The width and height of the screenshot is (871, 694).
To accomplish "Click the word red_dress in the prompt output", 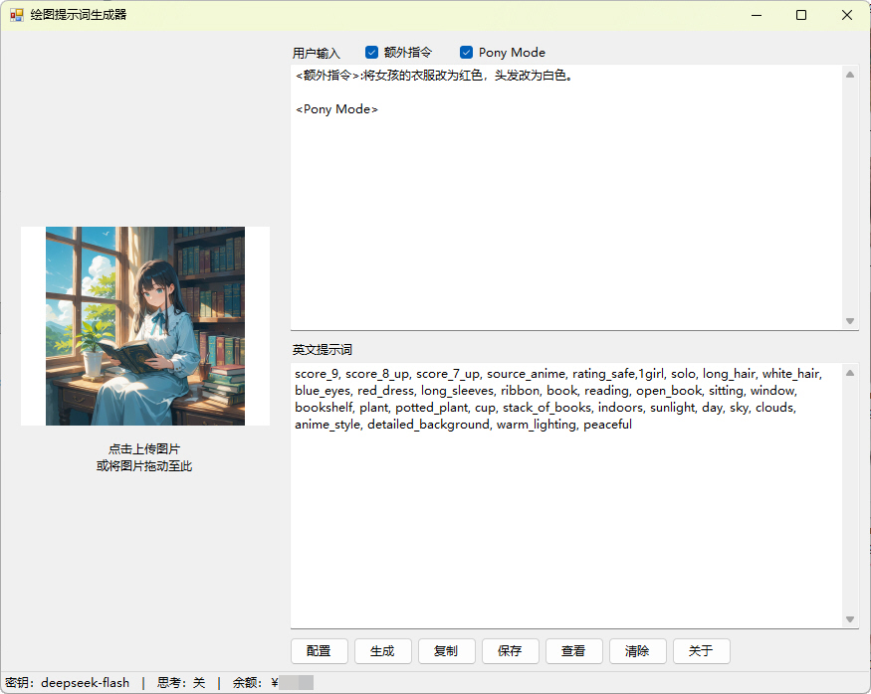I will tap(385, 391).
